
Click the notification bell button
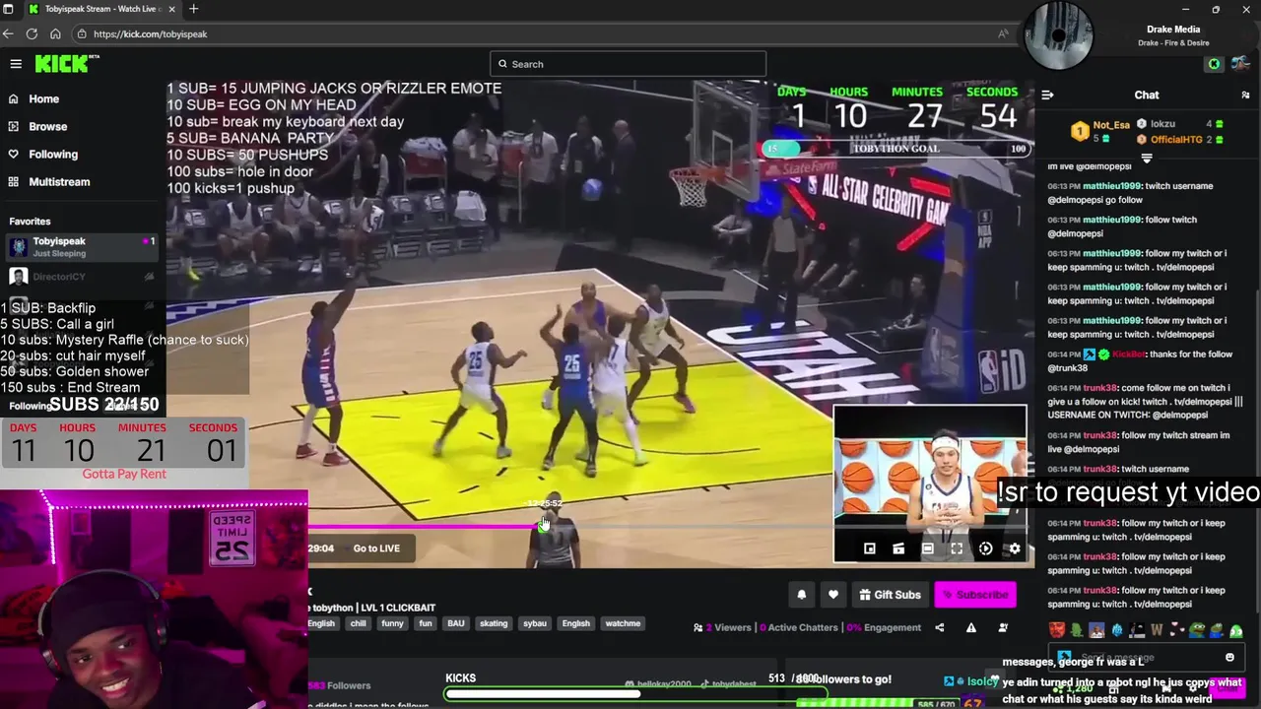(x=801, y=595)
